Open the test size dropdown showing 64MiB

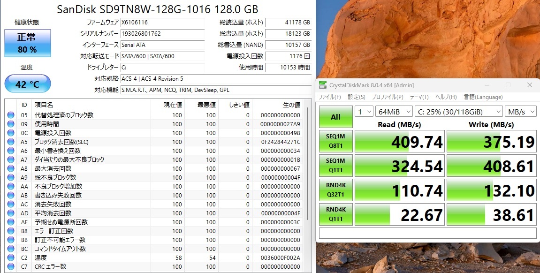point(394,112)
